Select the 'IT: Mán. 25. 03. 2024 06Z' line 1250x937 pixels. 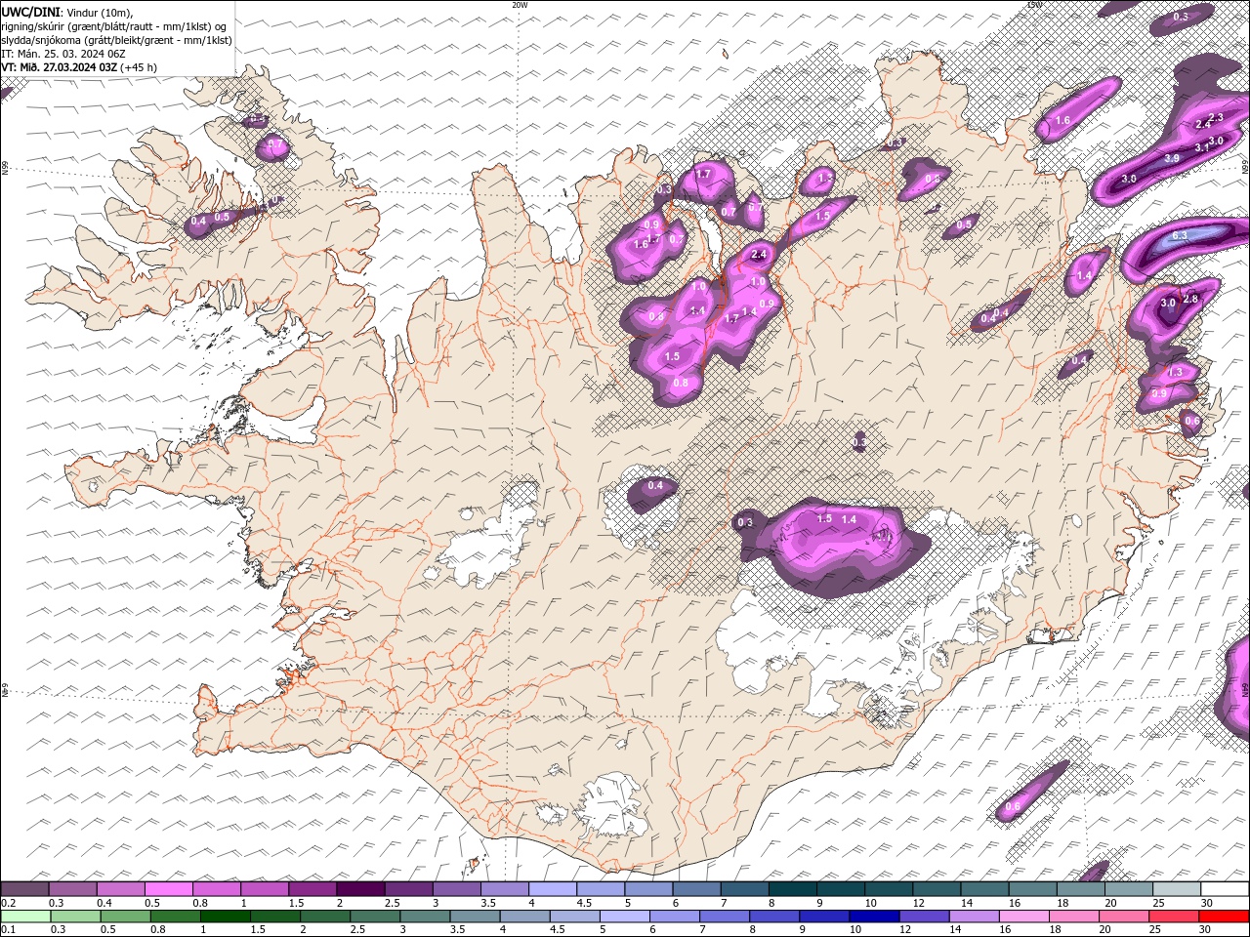tap(62, 54)
